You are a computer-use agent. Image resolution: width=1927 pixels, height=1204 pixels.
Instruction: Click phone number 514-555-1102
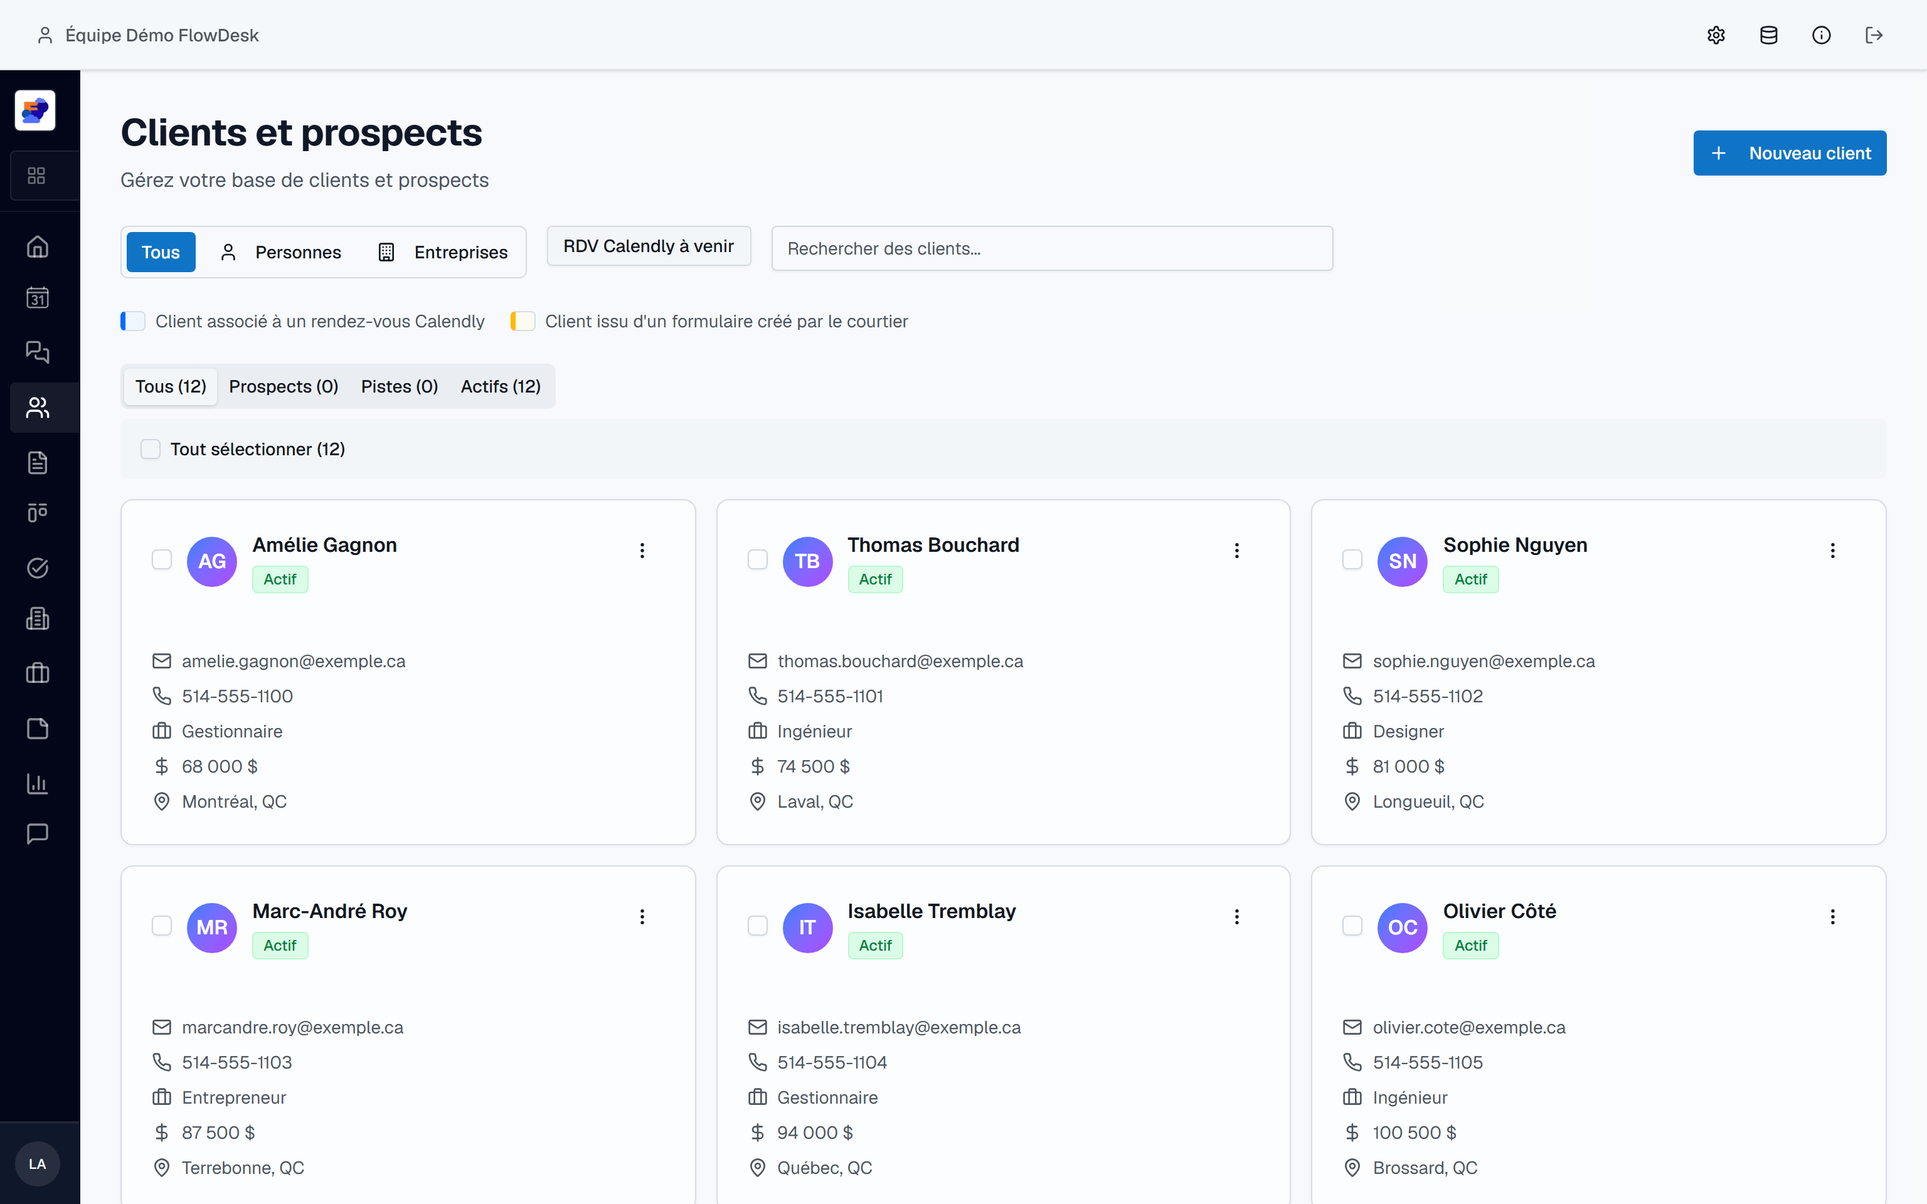point(1428,696)
